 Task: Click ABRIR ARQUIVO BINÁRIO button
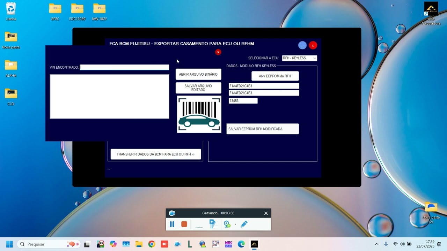pyautogui.click(x=198, y=74)
